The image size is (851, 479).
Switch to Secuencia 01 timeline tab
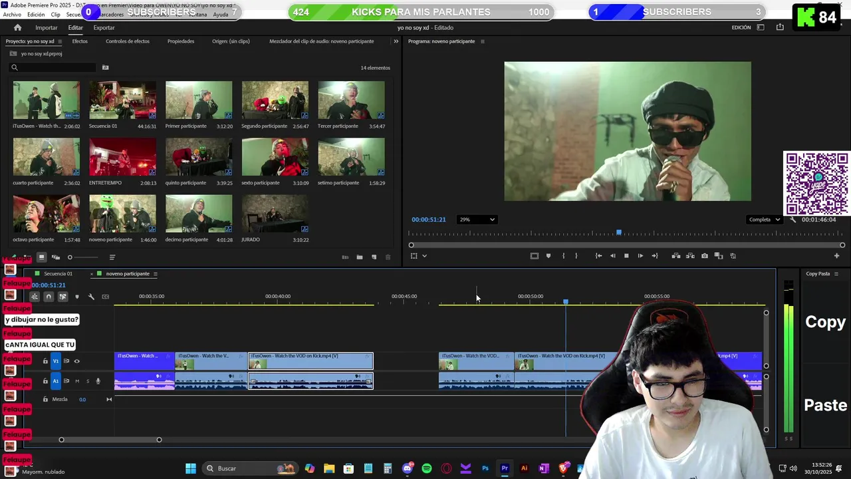(x=58, y=274)
